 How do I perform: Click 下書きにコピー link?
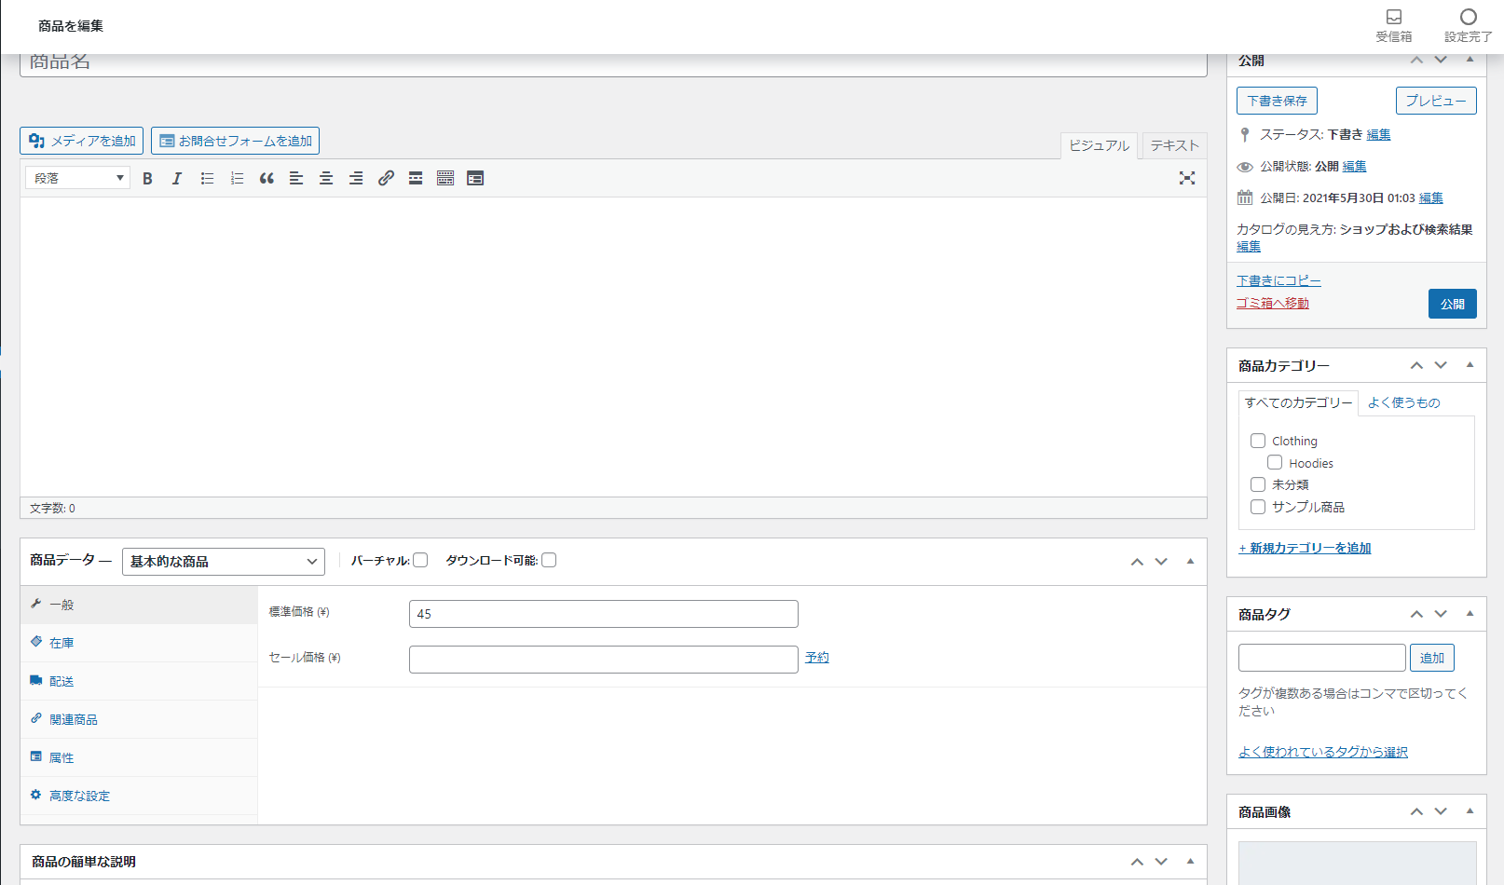pyautogui.click(x=1278, y=280)
